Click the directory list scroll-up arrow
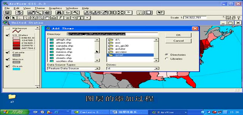 (x=157, y=40)
